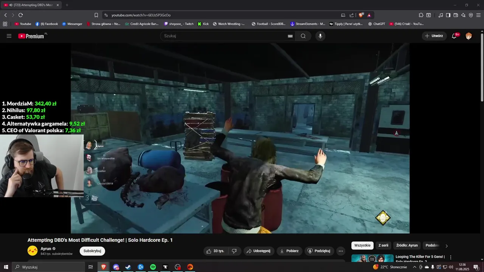Open a new browser tab plus
Screen dimensions: 484x272
[x=67, y=5]
